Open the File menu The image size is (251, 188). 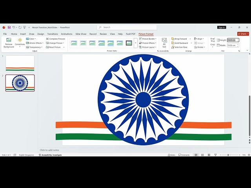coord(5,34)
